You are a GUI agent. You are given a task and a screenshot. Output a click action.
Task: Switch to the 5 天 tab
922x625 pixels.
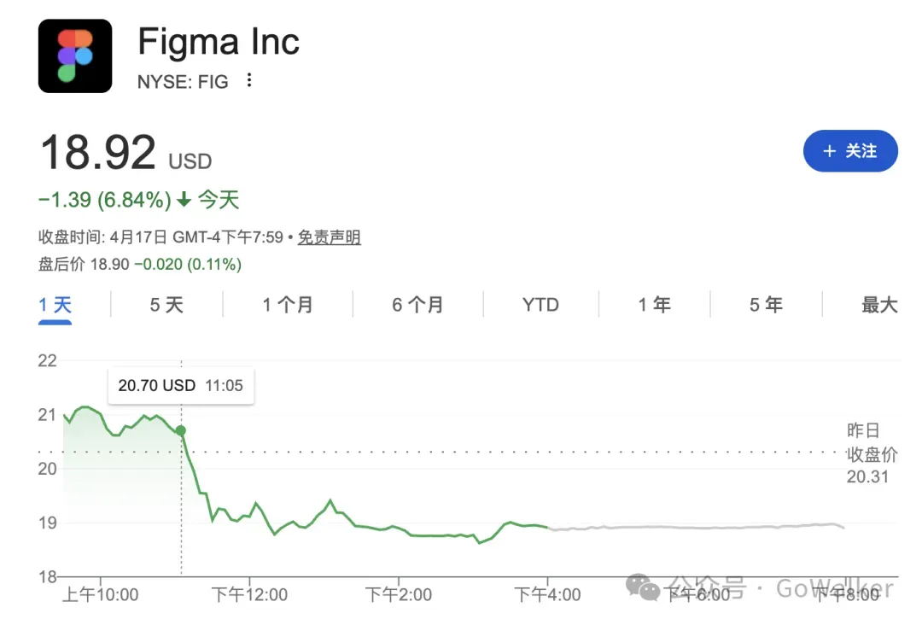point(166,305)
